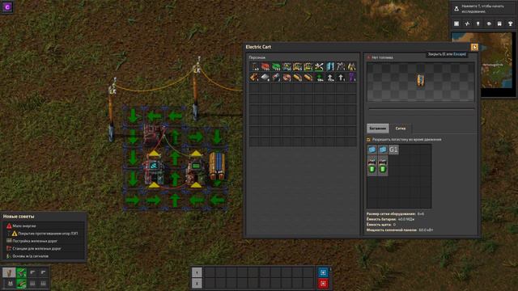The width and height of the screenshot is (518, 291).
Task: Open the yellow warning power pole coverage tip
Action: [x=45, y=234]
